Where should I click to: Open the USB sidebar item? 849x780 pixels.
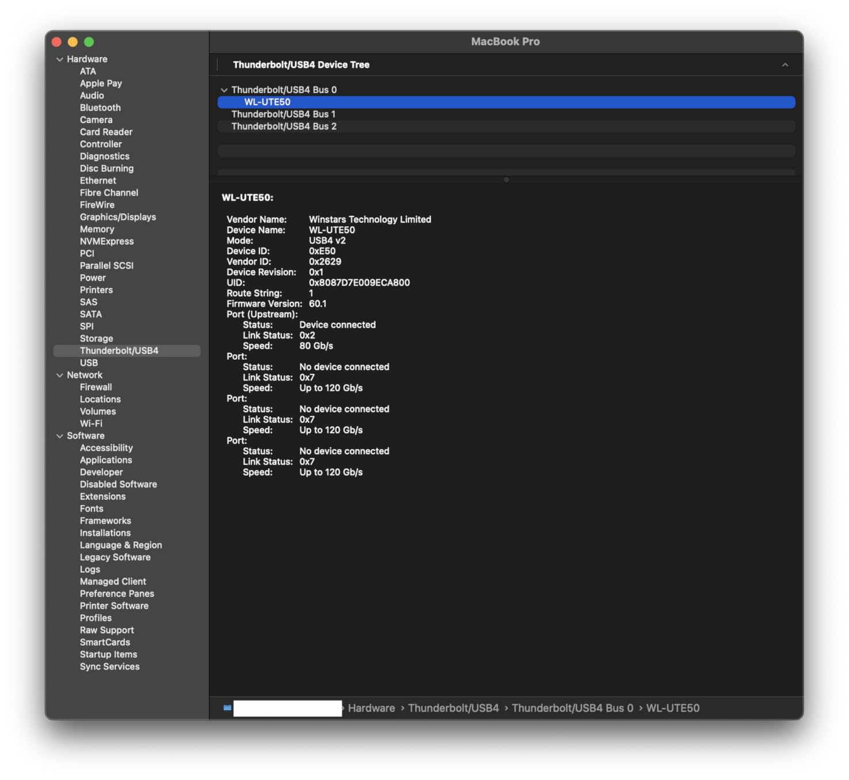[89, 363]
